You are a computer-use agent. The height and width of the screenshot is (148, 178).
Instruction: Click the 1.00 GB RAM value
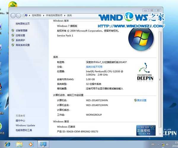pyautogui.click(x=90, y=79)
